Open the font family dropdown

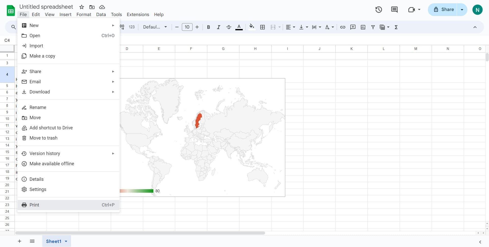click(155, 27)
